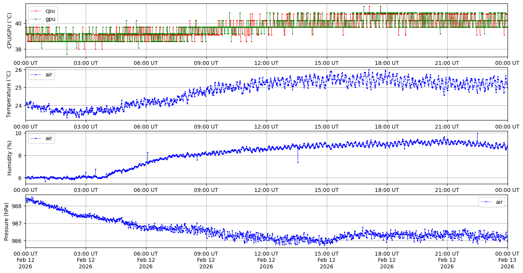Click the CPU/GPU (°C) y-axis label
Image resolution: width=523 pixels, height=273 pixels.
tap(10, 31)
